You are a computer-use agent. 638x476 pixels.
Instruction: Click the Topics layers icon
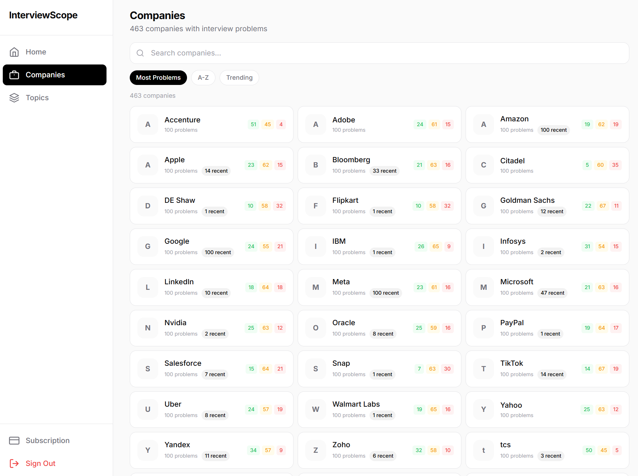pos(14,98)
